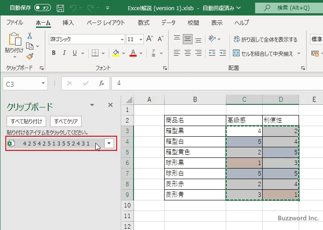This screenshot has height=230, width=323.
Task: Select Align Left icon
Action: click(x=177, y=53)
